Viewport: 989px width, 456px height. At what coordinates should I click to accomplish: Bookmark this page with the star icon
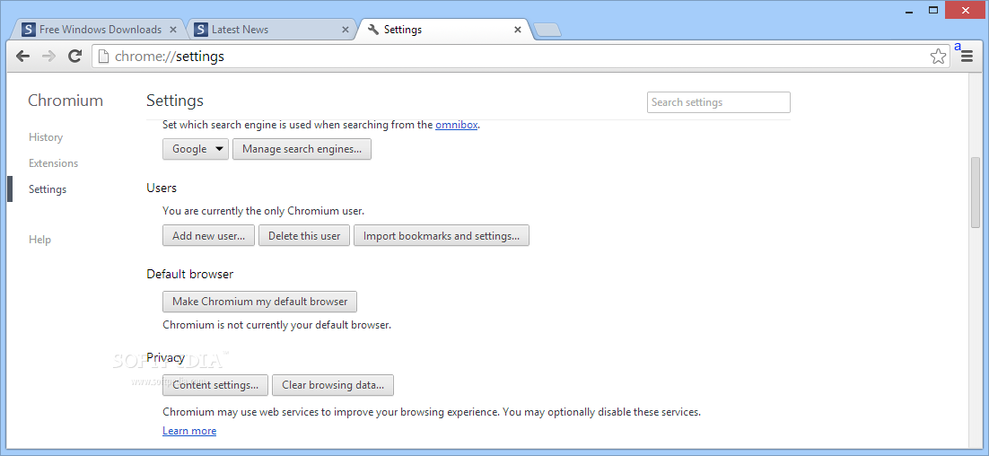938,57
